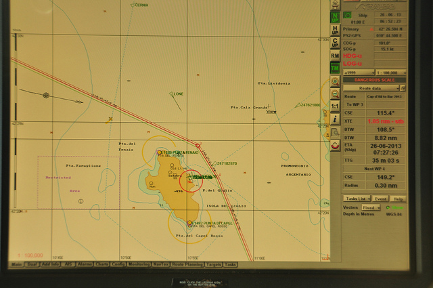Toggle True Motion (TM) mode
The height and width of the screenshot is (288, 433).
335,68
